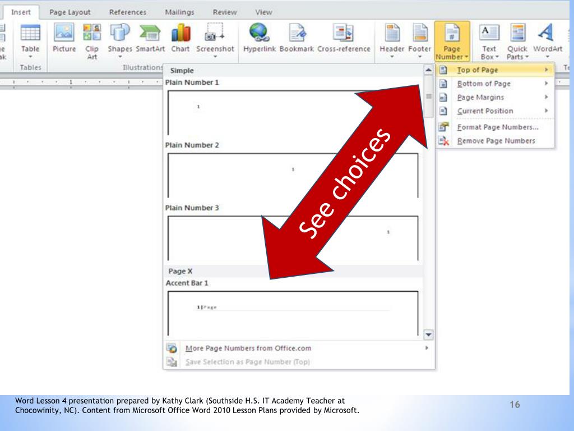Click the Quick Parts icon

(x=517, y=33)
